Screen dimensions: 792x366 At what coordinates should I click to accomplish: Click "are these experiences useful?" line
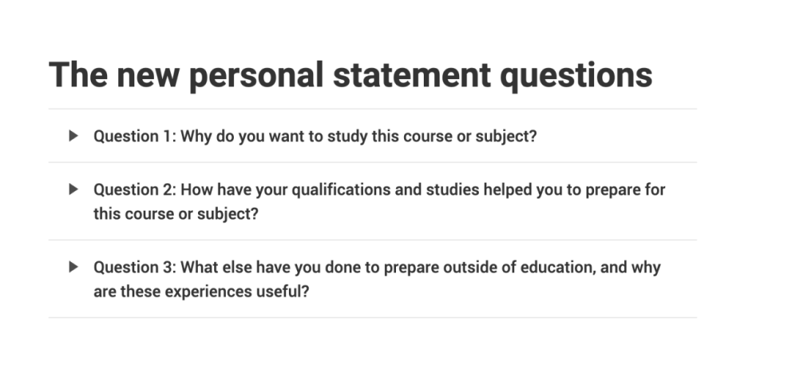tap(201, 291)
